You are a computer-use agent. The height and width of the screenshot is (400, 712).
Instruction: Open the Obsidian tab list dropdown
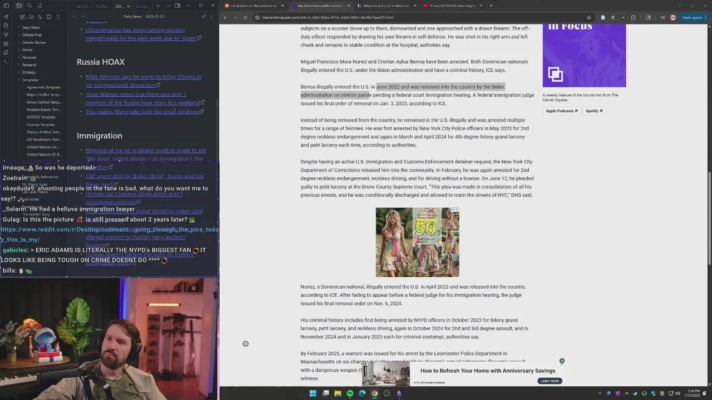(169, 6)
